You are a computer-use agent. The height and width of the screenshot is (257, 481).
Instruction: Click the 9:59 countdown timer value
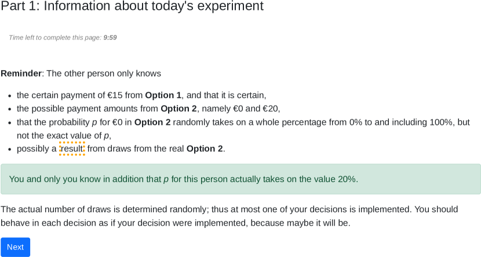pos(110,38)
